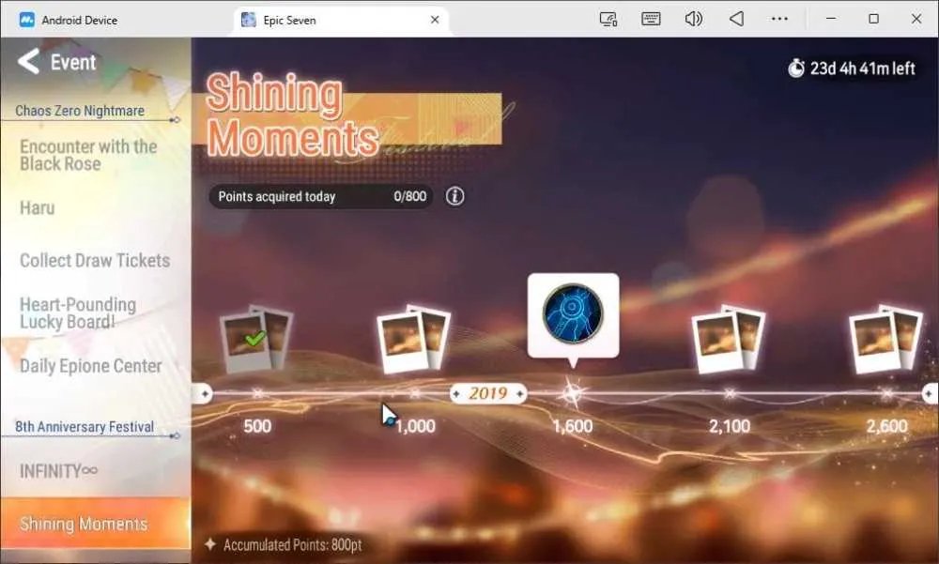The image size is (939, 564).
Task: Click the emulator back triangle icon
Action: 736,19
